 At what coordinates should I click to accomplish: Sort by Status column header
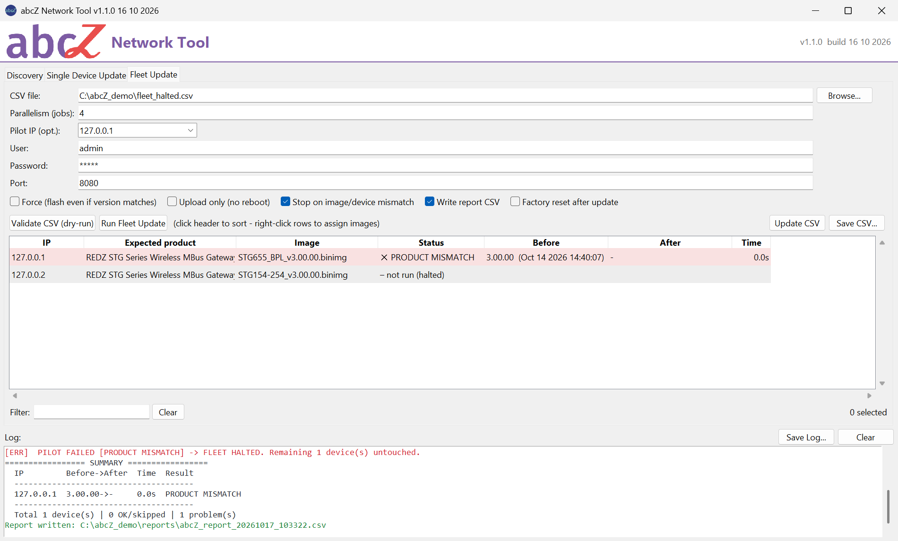pyautogui.click(x=431, y=242)
